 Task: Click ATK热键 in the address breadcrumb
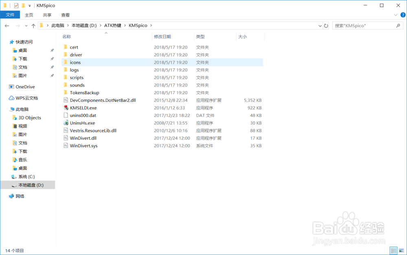click(113, 25)
